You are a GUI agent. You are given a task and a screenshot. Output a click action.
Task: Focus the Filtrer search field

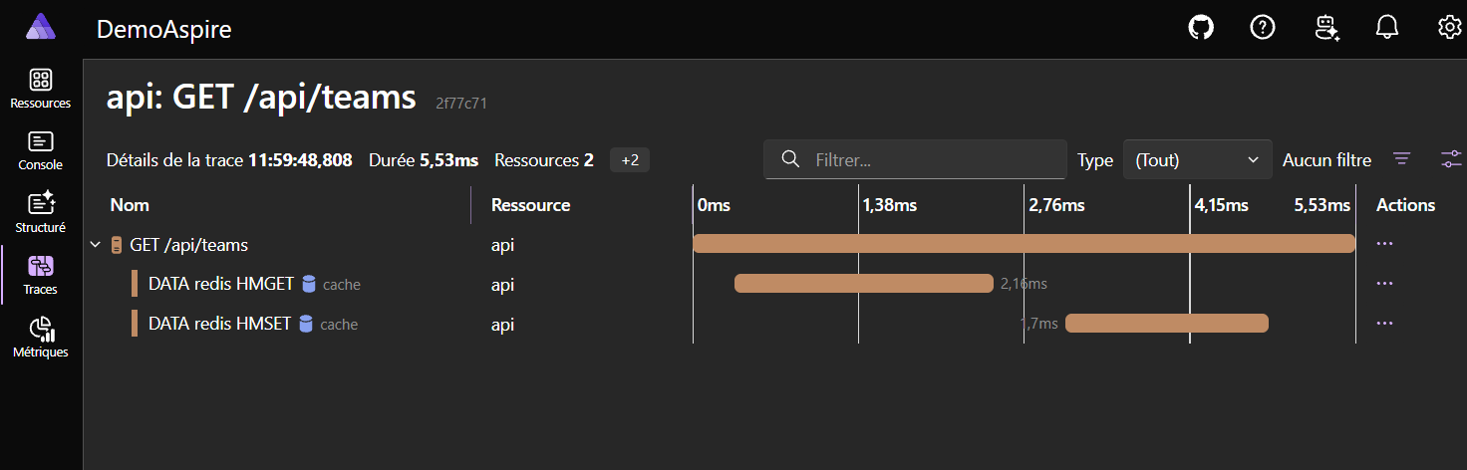(x=915, y=159)
